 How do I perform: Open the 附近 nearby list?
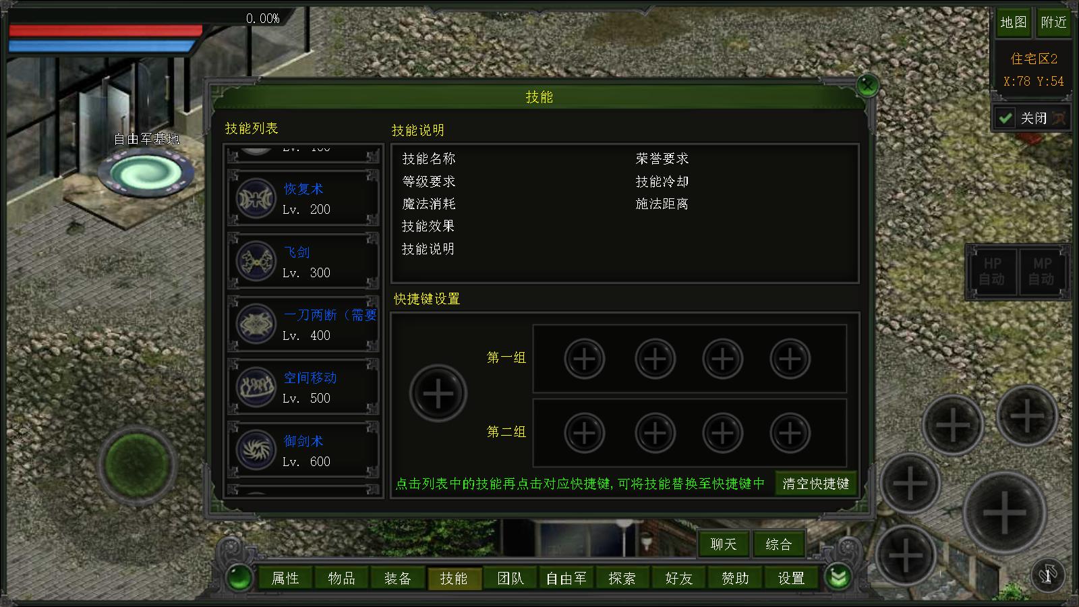1053,22
